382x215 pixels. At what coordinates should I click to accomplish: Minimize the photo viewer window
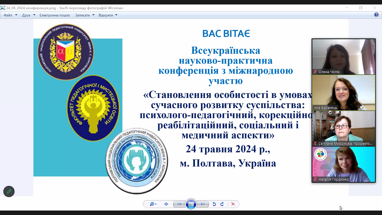pyautogui.click(x=347, y=8)
